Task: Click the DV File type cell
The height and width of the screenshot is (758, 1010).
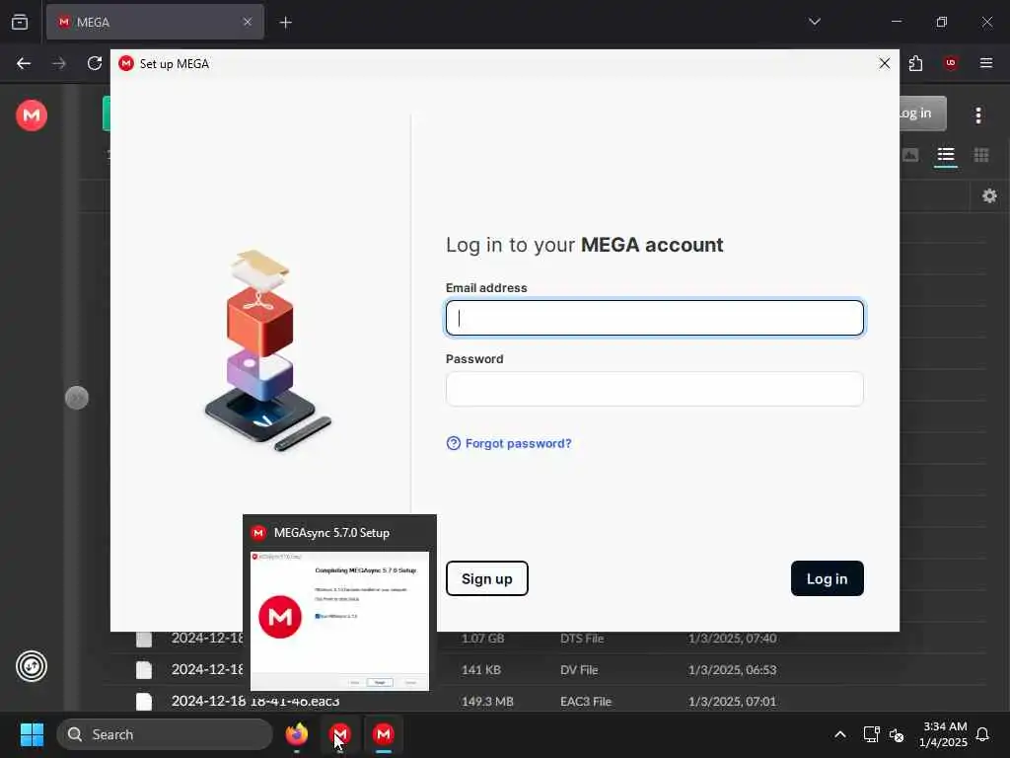Action: pos(579,670)
